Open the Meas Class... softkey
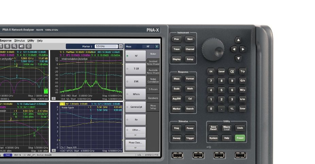This screenshot has width=315, height=164. (136, 145)
